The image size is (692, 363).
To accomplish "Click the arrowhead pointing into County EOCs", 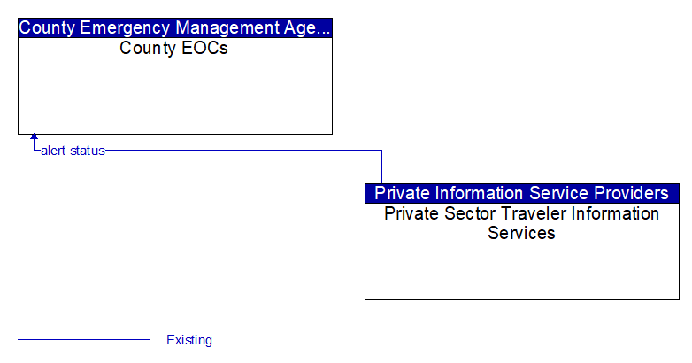I will click(x=34, y=136).
